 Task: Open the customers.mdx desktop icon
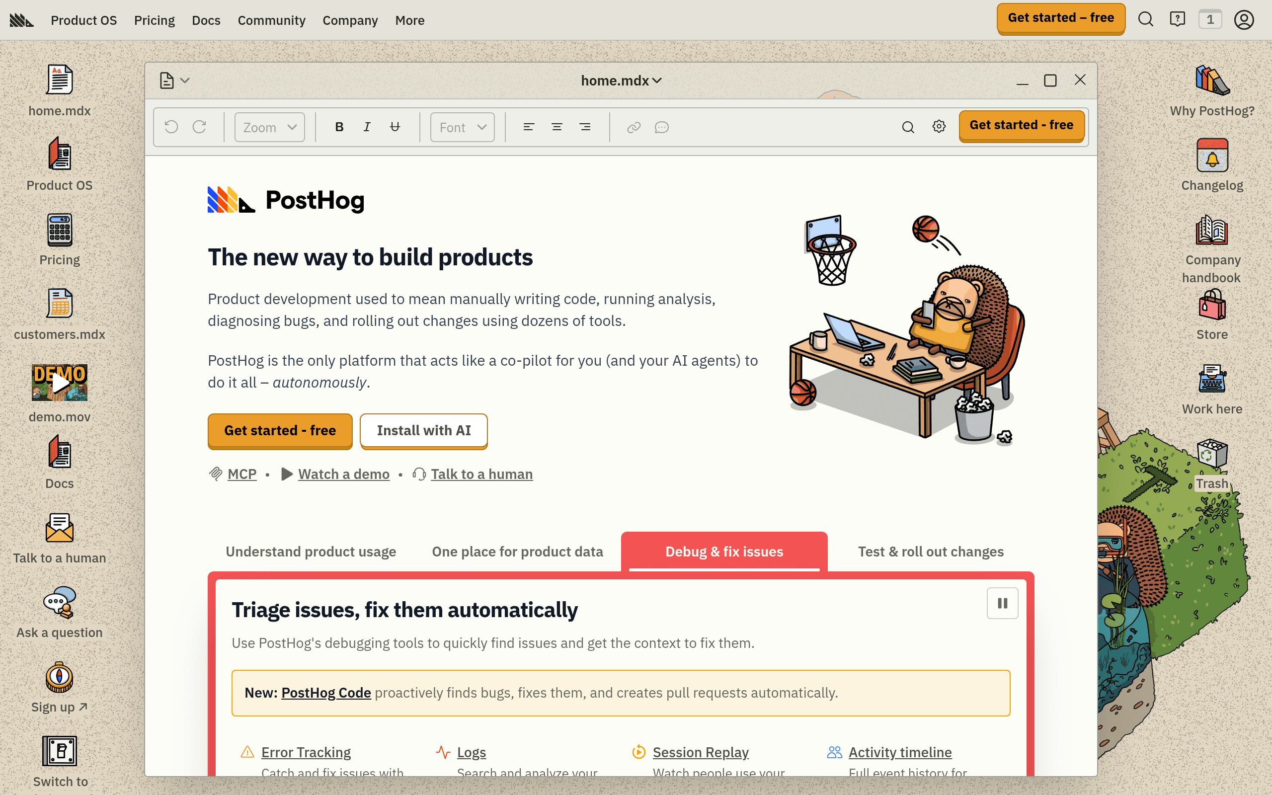(x=60, y=304)
